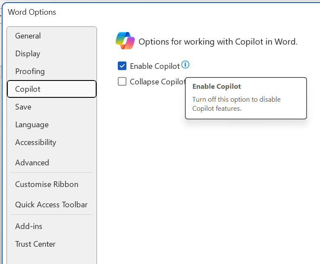Tick the Collapse Copilot checkbox

pyautogui.click(x=122, y=81)
